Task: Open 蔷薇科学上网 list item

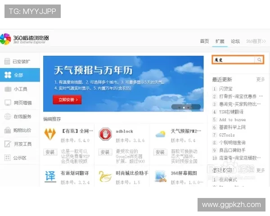Action: [x=232, y=127]
